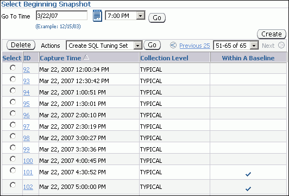Select radio button for snapshot 99
Image resolution: width=289 pixels, height=196 pixels.
click(12, 148)
